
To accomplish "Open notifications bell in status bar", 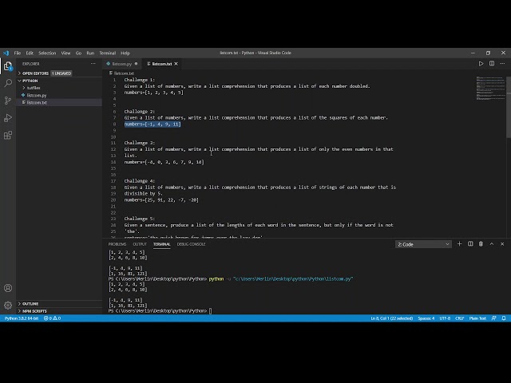I will (x=504, y=318).
